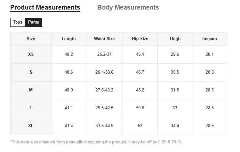Select the XL size row label
The height and width of the screenshot is (152, 240).
pos(31,126)
